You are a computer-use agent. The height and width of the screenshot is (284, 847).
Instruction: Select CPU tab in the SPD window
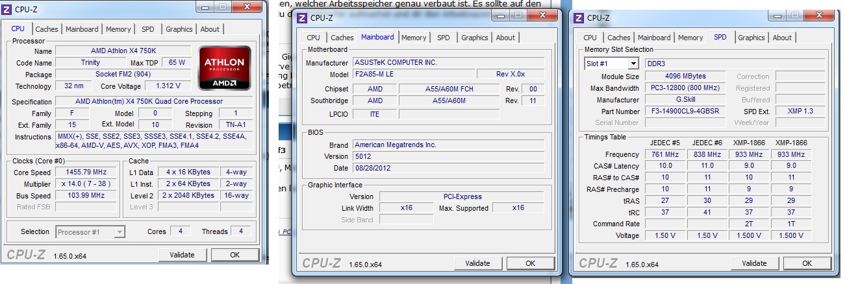tap(590, 38)
